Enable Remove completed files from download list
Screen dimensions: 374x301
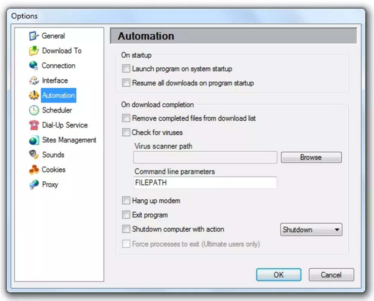(x=126, y=118)
